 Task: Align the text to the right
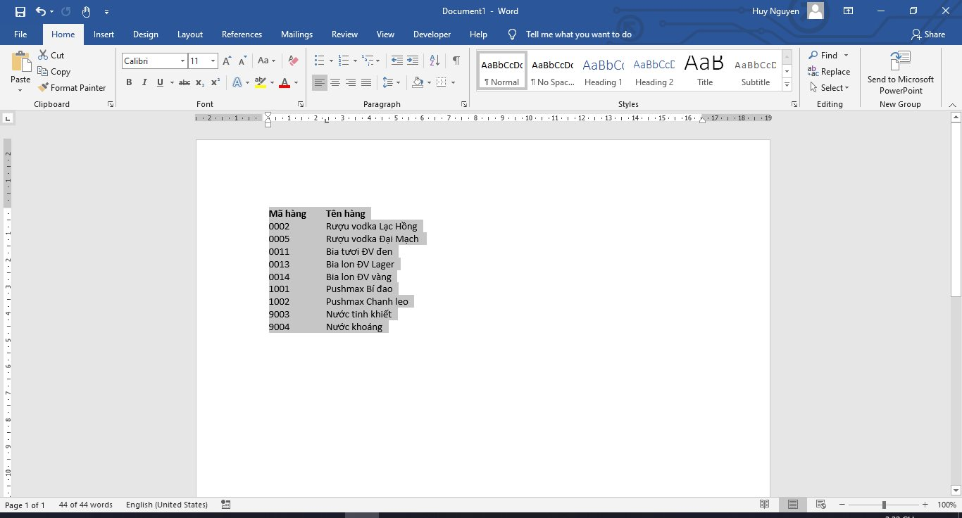[351, 82]
